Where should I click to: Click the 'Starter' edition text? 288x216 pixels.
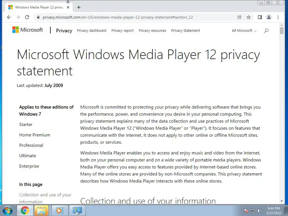pos(26,125)
